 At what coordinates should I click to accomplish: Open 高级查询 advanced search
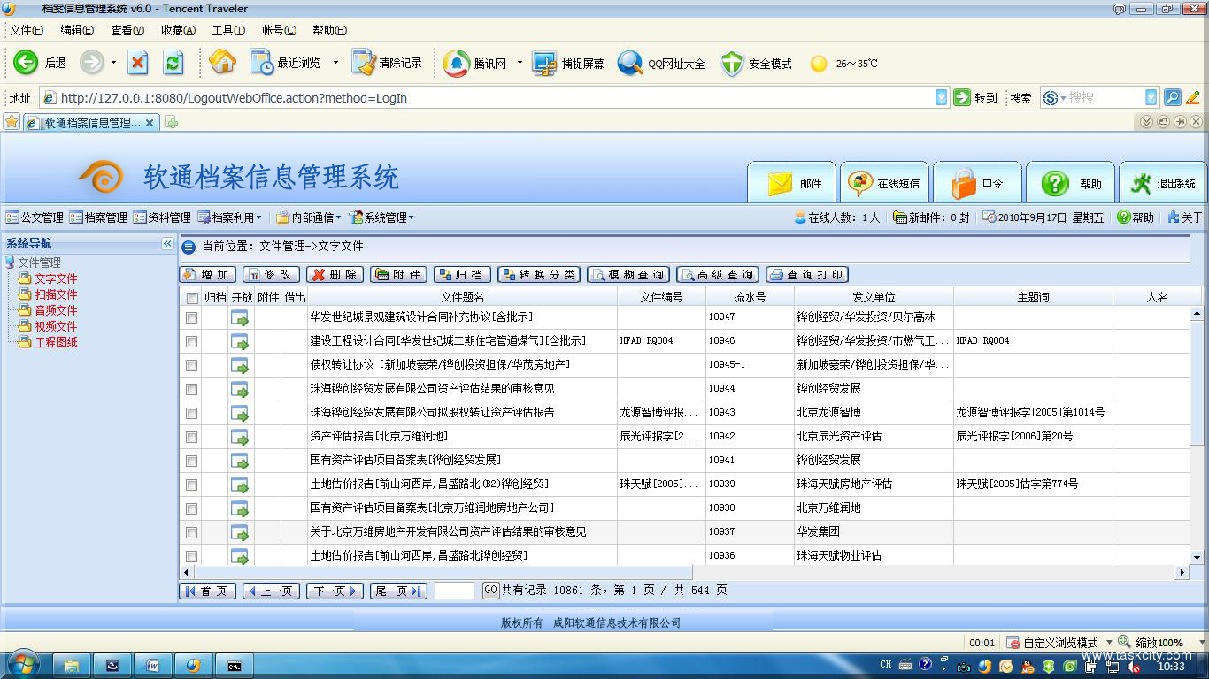tap(718, 275)
